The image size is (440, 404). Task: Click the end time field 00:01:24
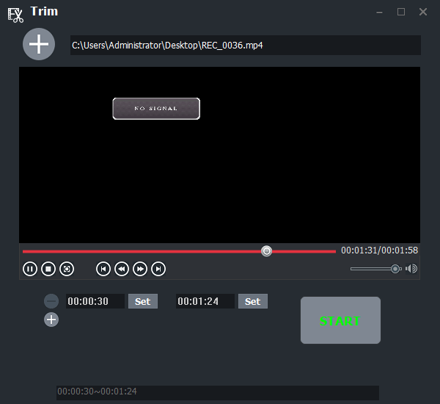click(205, 301)
